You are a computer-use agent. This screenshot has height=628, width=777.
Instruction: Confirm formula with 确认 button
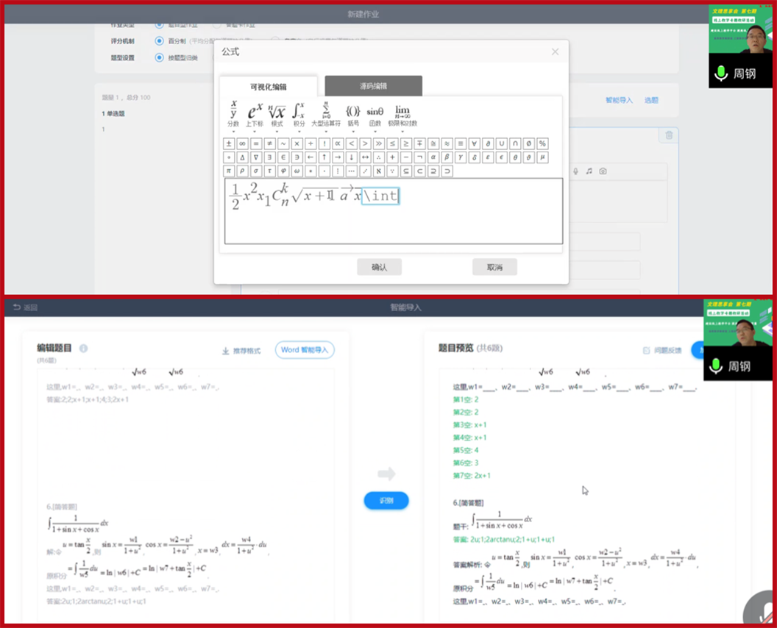[379, 267]
